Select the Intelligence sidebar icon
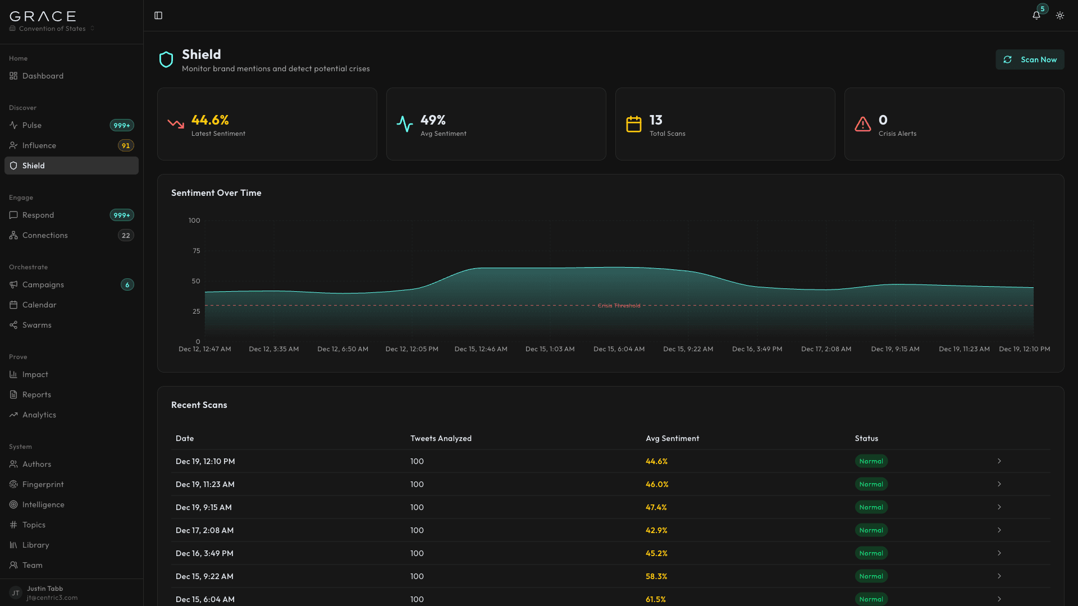This screenshot has height=606, width=1078. click(13, 504)
